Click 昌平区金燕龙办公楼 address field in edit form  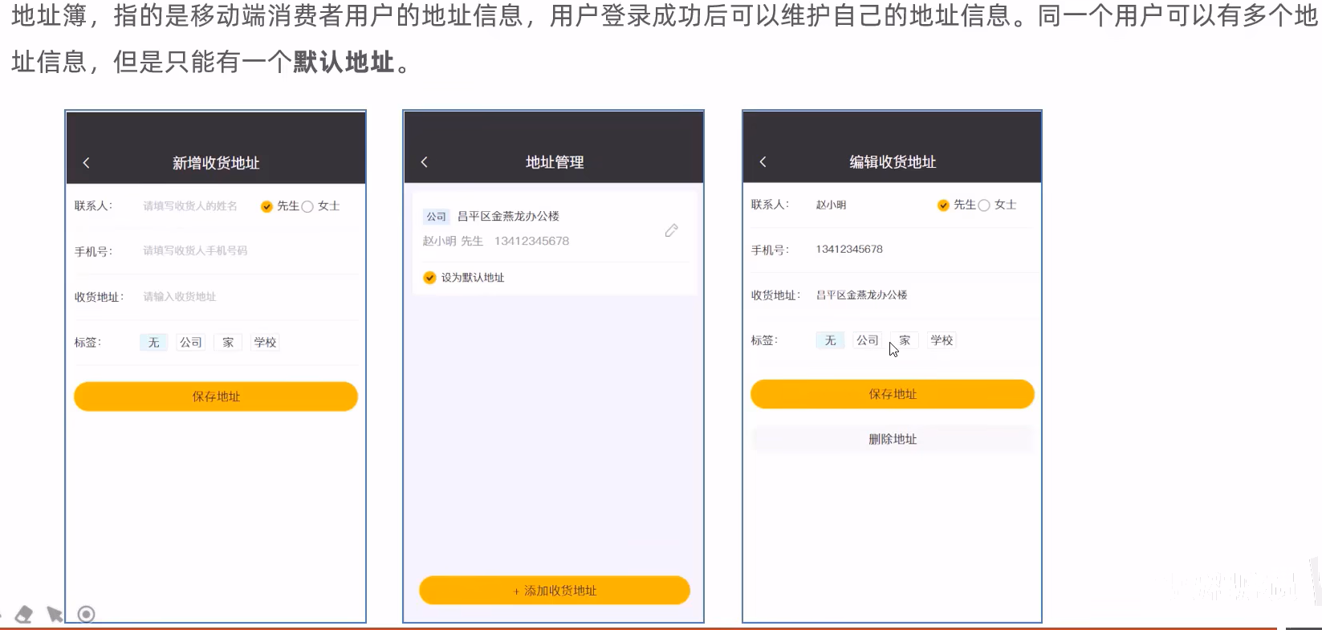861,295
